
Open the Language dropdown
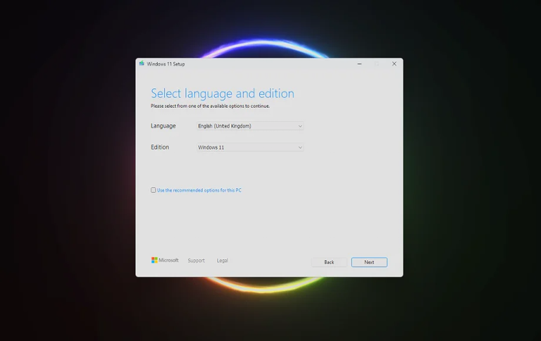click(250, 126)
